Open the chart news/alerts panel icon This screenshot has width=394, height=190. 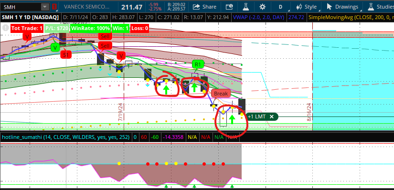click(229, 7)
